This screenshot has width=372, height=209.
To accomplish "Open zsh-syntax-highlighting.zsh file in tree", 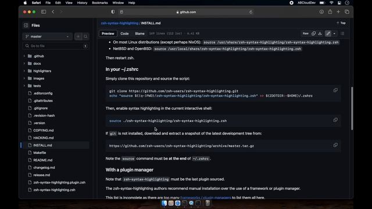I will click(54, 190).
